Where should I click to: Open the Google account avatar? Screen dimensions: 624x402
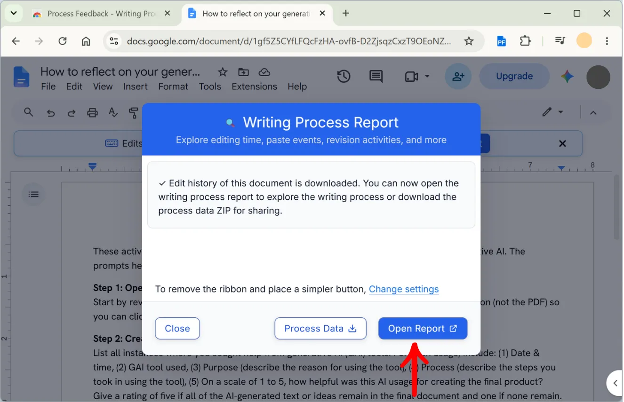tap(598, 77)
